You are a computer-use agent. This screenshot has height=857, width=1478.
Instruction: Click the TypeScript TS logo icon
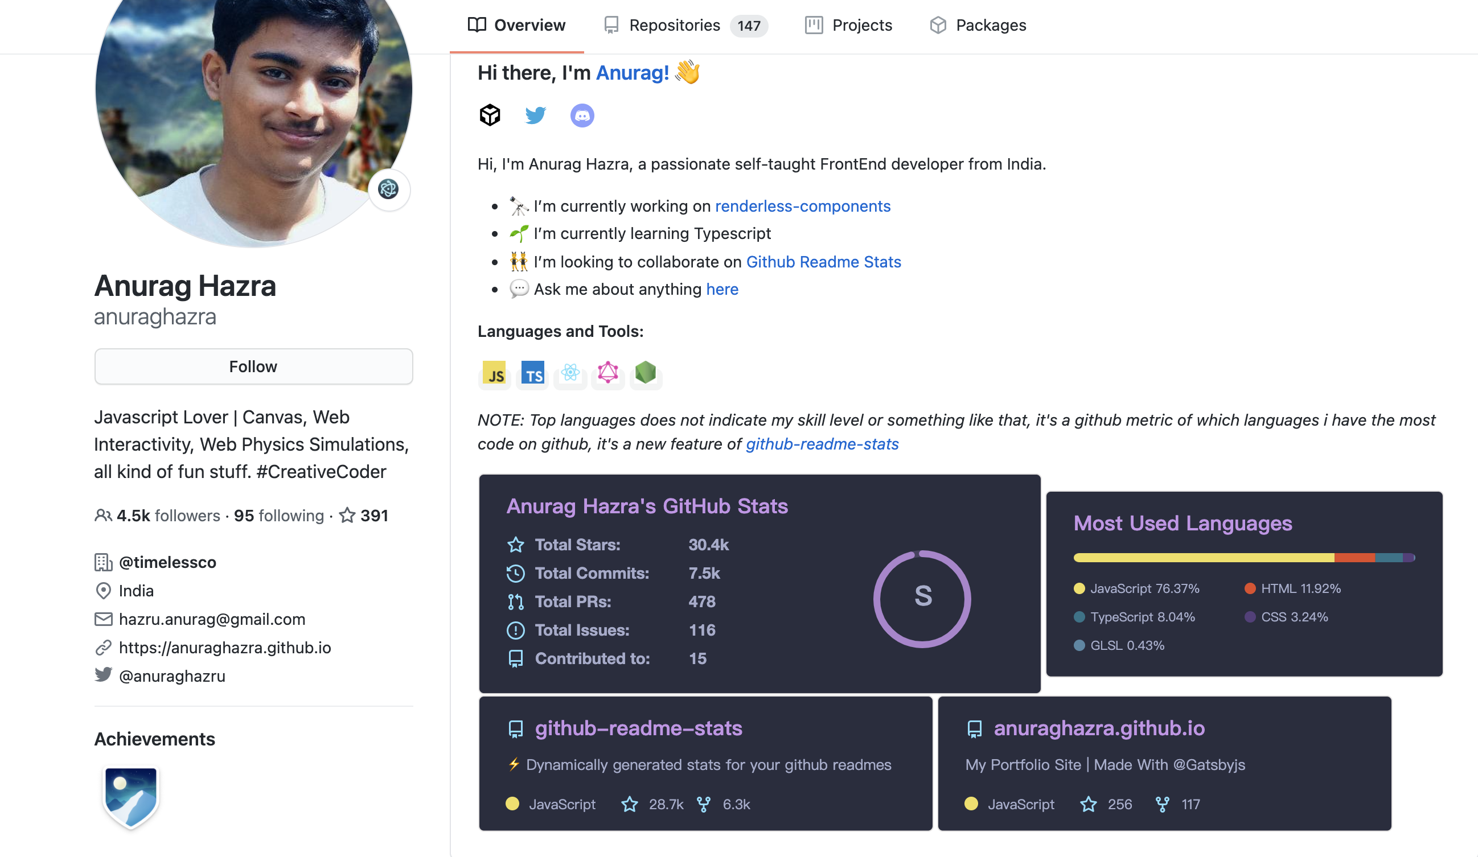532,373
